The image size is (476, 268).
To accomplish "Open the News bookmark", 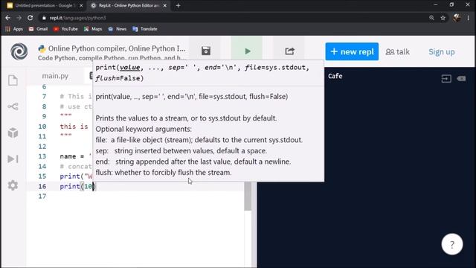I will [118, 29].
